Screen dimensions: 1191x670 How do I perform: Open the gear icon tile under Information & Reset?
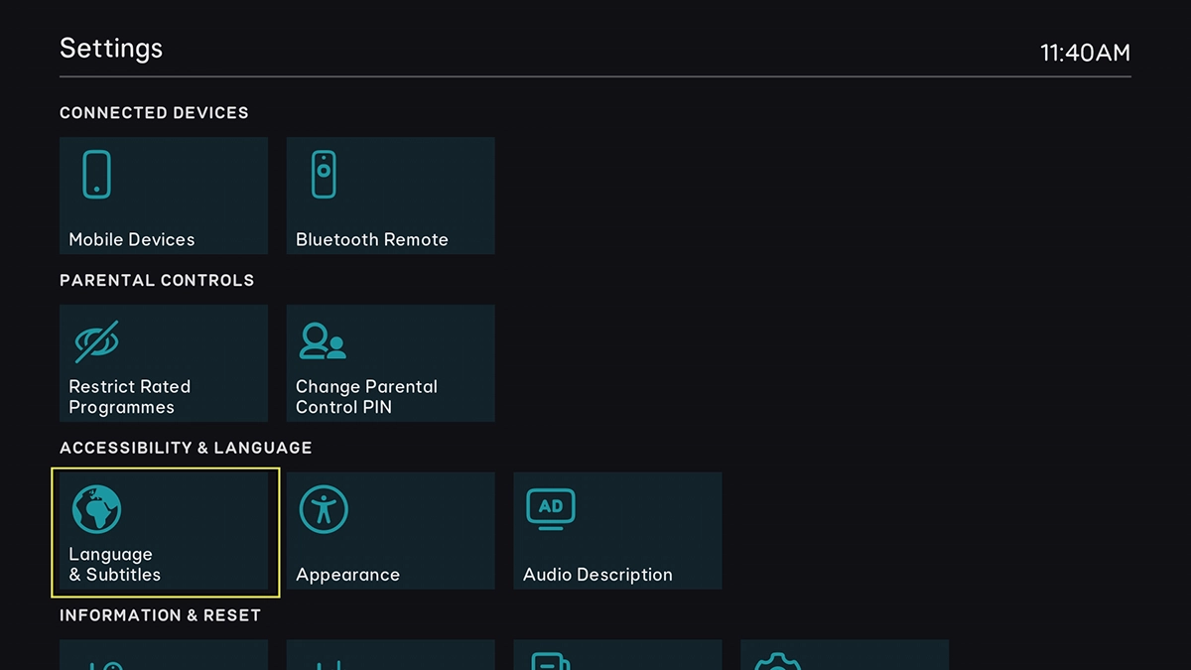777,659
